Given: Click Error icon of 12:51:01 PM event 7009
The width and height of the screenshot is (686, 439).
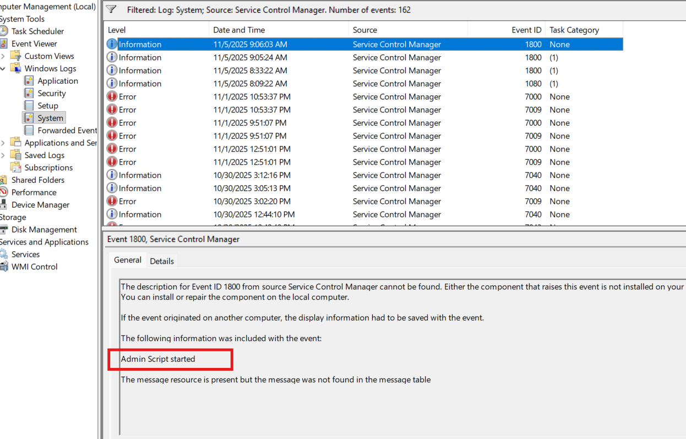Looking at the screenshot, I should point(112,162).
